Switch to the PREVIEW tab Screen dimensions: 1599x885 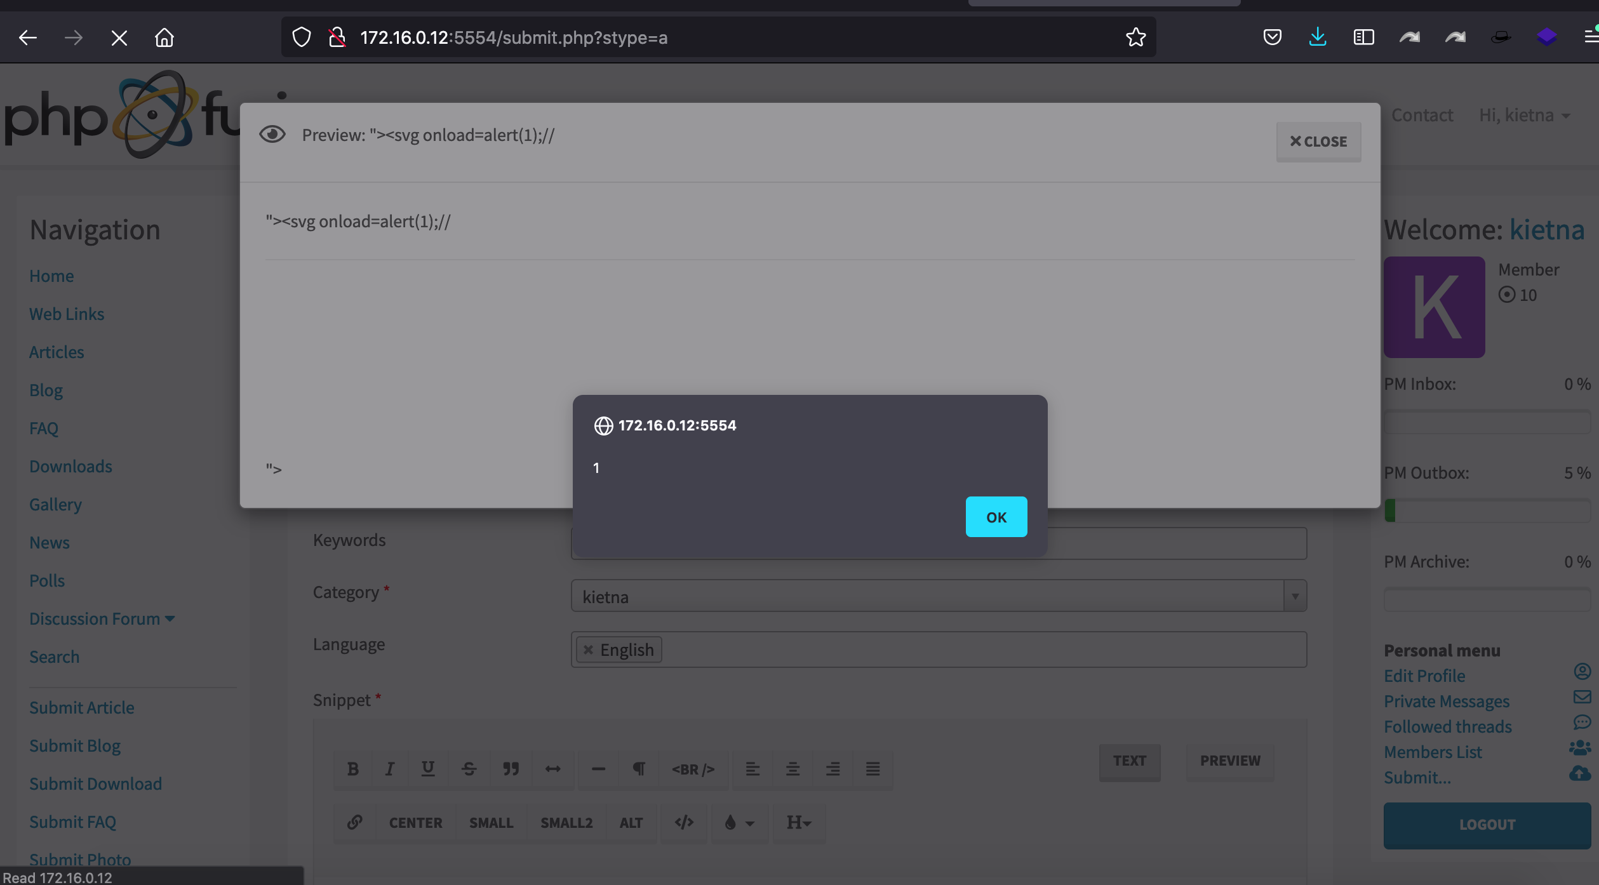[x=1229, y=760]
